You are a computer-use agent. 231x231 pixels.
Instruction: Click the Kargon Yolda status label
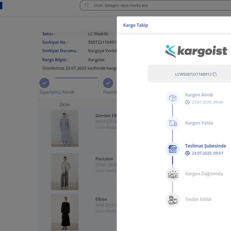199,123
